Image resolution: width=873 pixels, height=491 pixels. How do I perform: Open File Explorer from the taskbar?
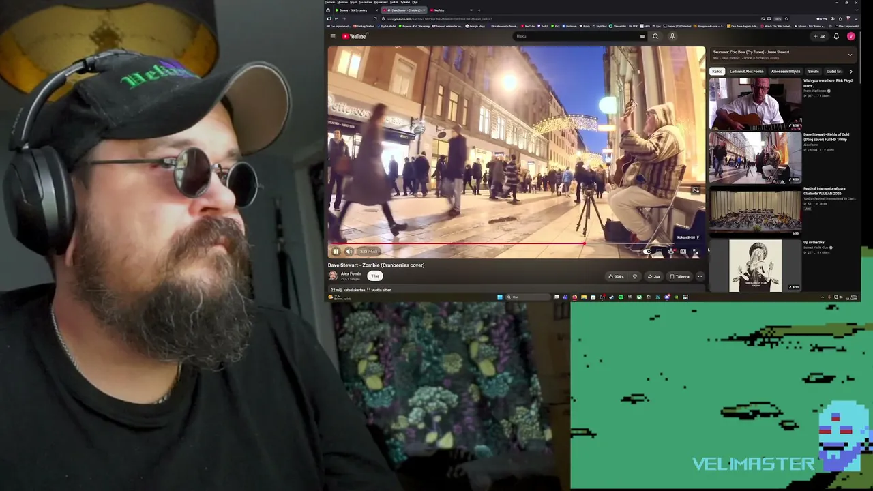click(x=584, y=297)
